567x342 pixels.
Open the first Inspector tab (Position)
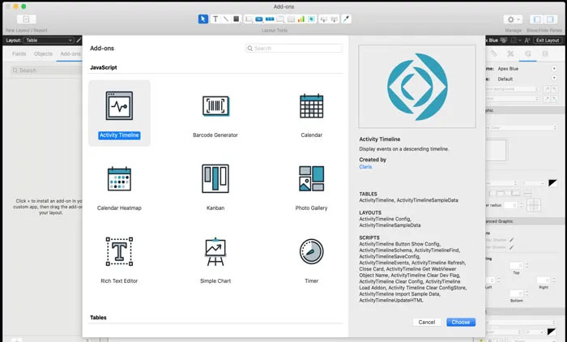click(x=493, y=54)
